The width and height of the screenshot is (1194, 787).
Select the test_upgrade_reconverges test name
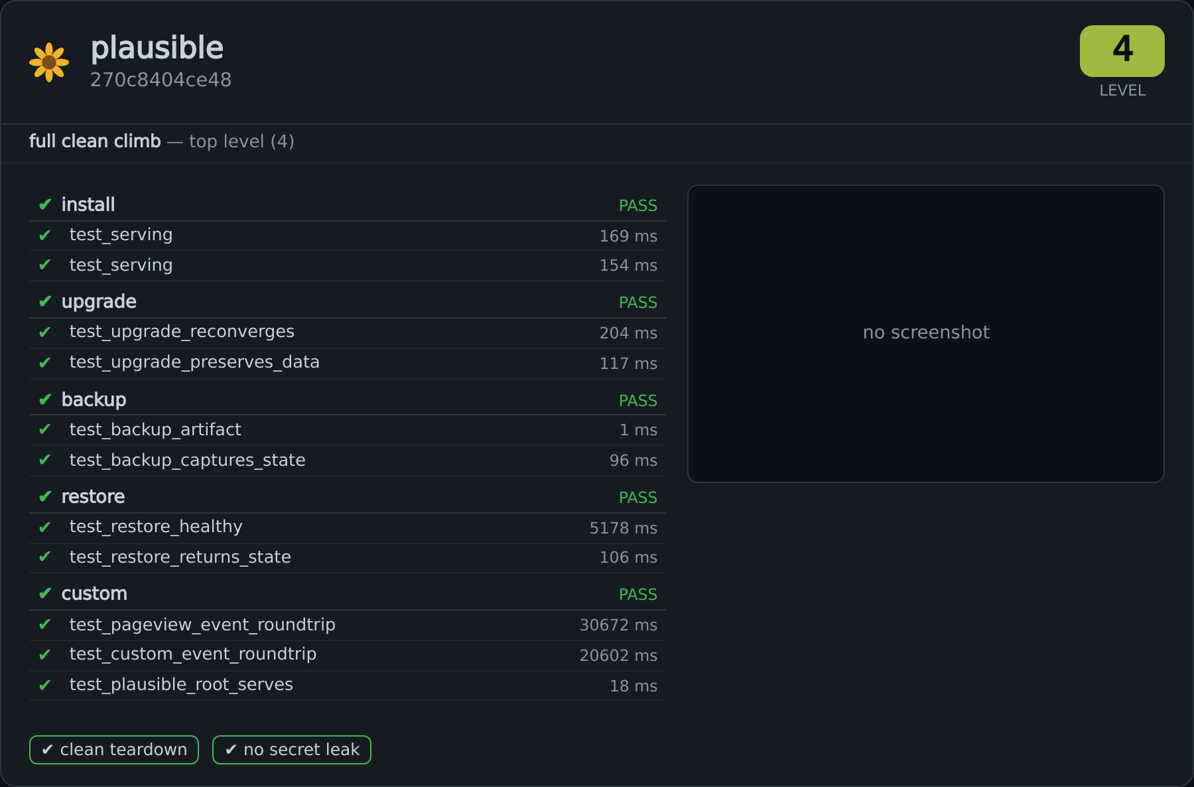[182, 332]
